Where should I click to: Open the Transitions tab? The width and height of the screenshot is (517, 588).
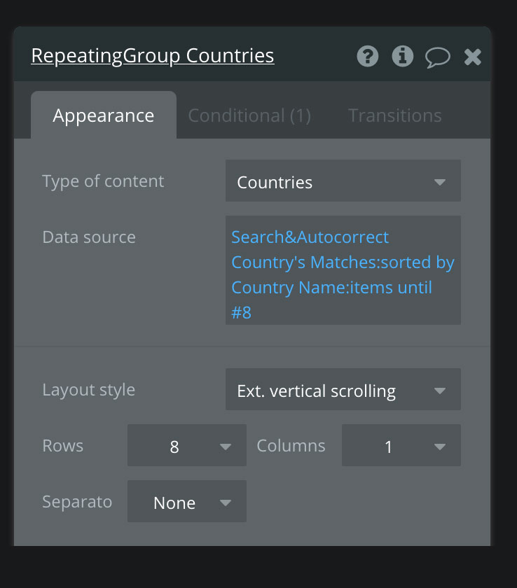coord(395,115)
